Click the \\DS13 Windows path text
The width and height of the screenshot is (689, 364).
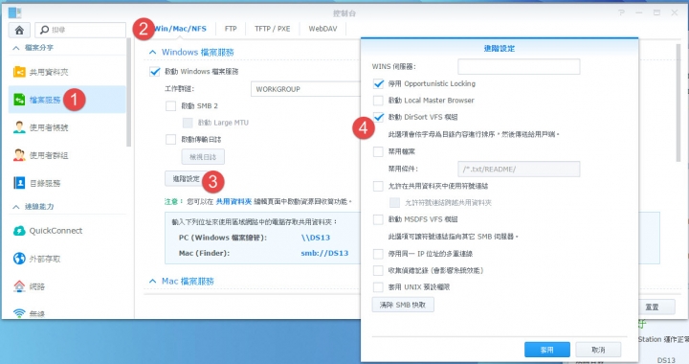tap(316, 238)
